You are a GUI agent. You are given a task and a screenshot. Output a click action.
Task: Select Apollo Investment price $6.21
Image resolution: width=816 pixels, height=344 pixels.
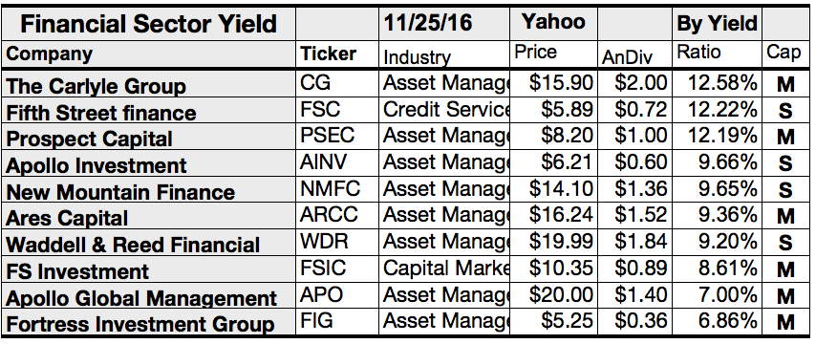pos(554,162)
